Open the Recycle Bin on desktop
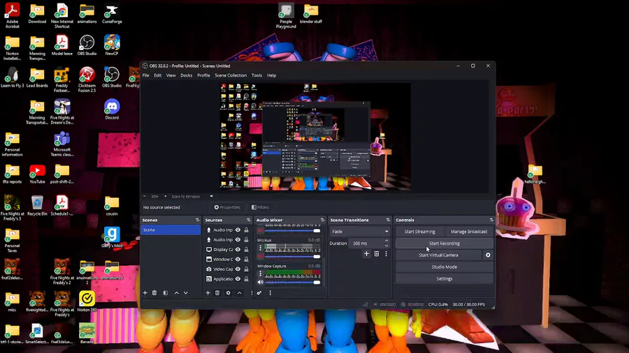 click(37, 206)
